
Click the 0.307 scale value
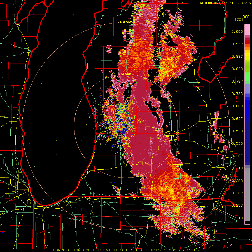pos(237,193)
